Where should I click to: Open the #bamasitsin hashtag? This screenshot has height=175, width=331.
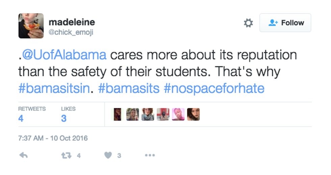click(54, 89)
